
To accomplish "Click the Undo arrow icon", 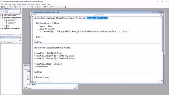I will click(x=20, y=7).
